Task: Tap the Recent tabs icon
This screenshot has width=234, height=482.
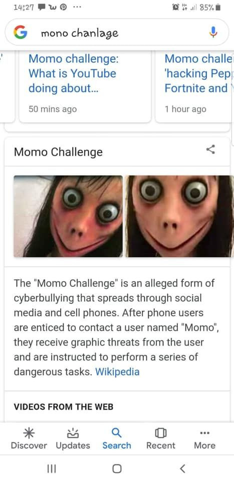Action: pyautogui.click(x=161, y=433)
